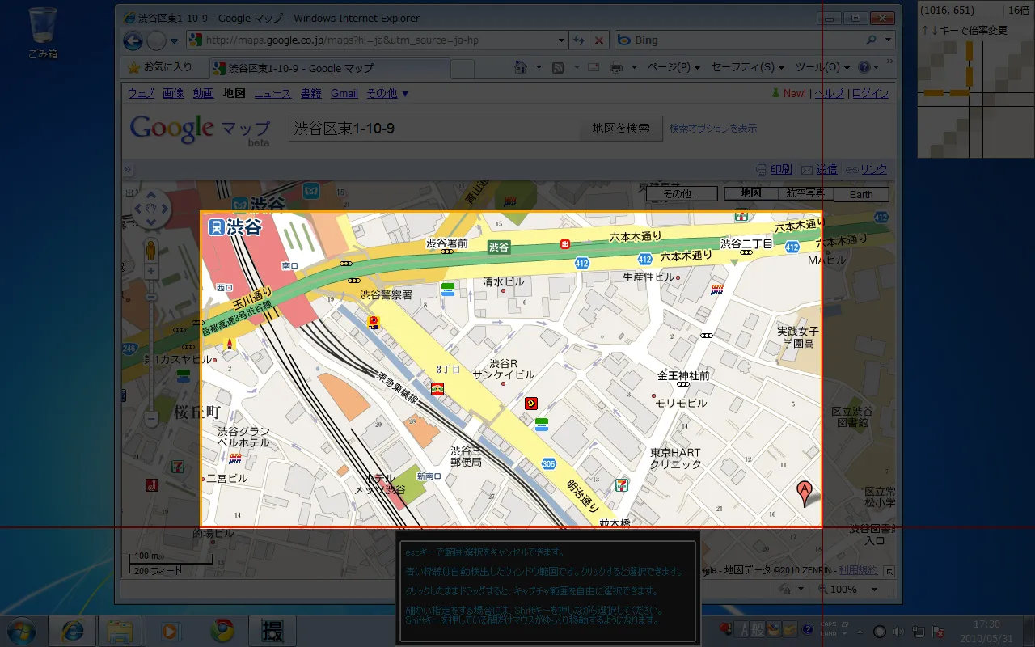Zoom out with the map minus button

(150, 419)
